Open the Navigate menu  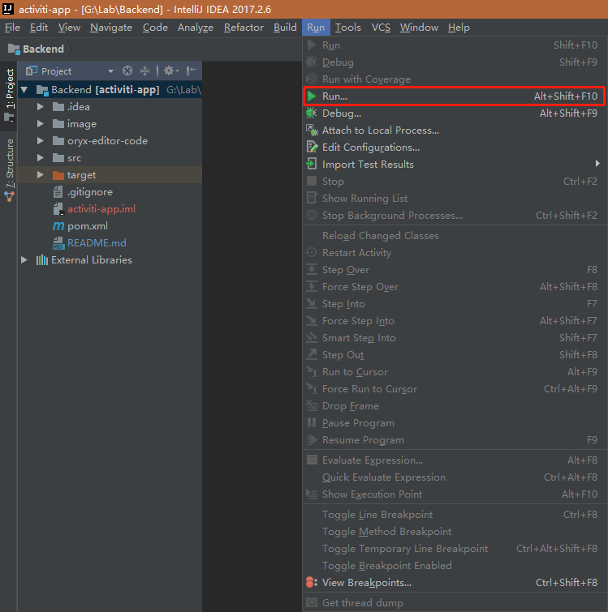click(111, 28)
